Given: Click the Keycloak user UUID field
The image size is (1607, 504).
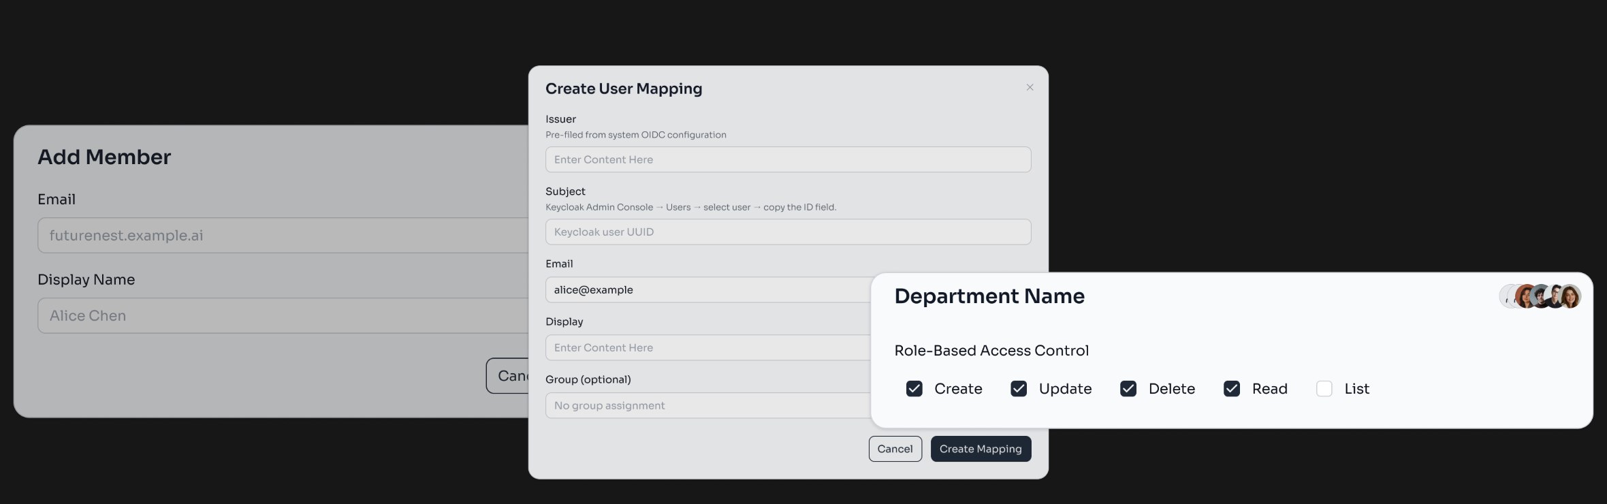Looking at the screenshot, I should [788, 232].
